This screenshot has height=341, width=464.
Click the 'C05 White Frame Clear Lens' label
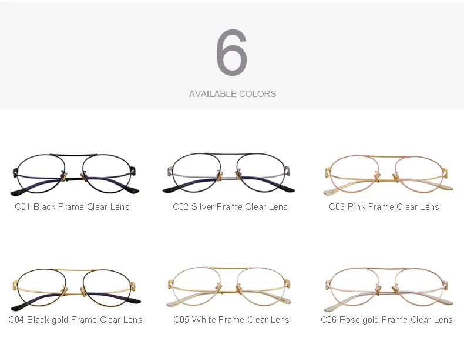(x=231, y=320)
